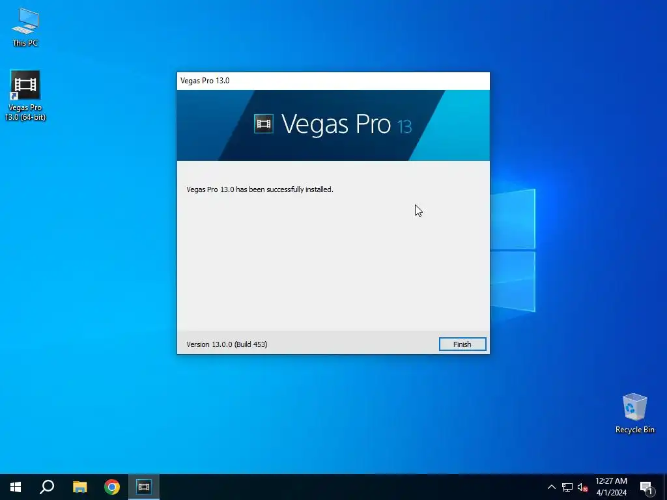Click Show desktop sliver at taskbar end
Screen dimensions: 667x500
click(665, 487)
